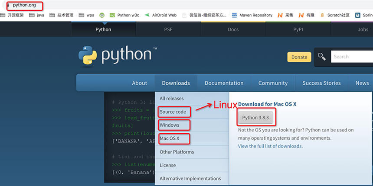
Task: Click the python.org address bar URL
Action: (x=24, y=5)
